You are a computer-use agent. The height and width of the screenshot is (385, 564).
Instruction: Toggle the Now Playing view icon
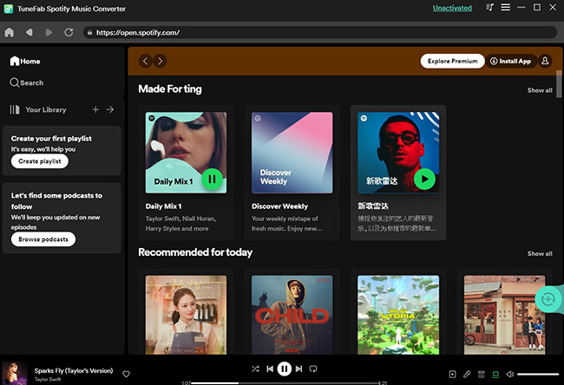point(452,375)
